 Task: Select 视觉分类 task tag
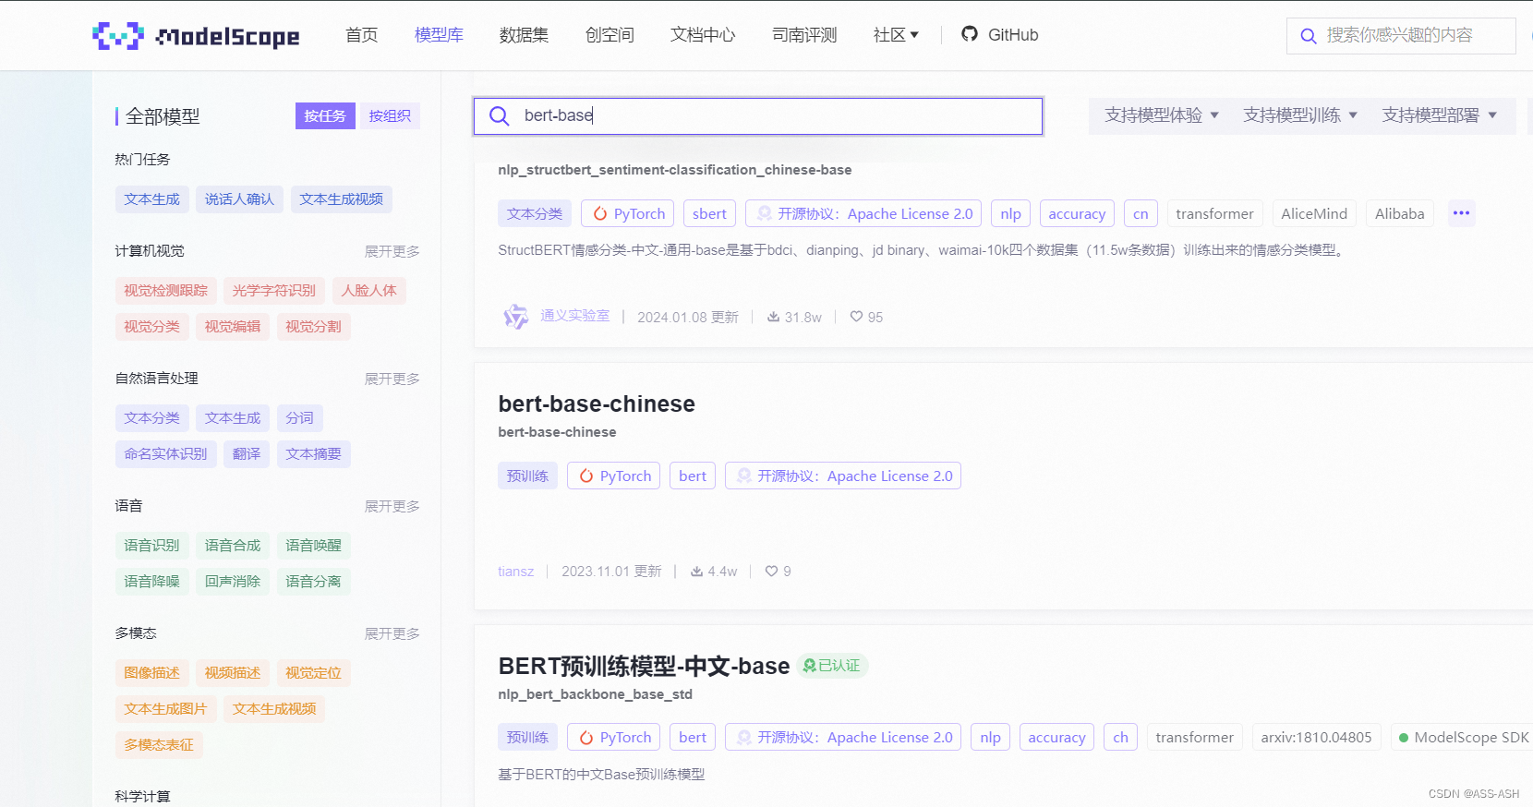(151, 327)
